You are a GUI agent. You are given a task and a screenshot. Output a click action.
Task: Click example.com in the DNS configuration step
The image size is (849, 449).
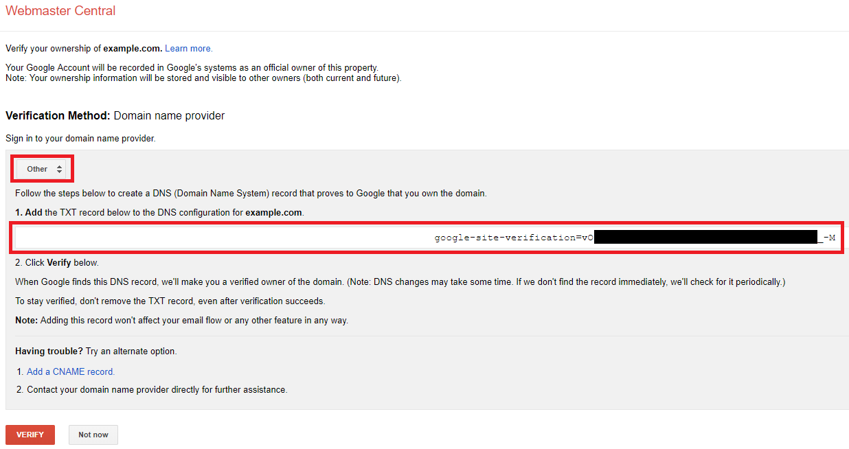[x=273, y=213]
